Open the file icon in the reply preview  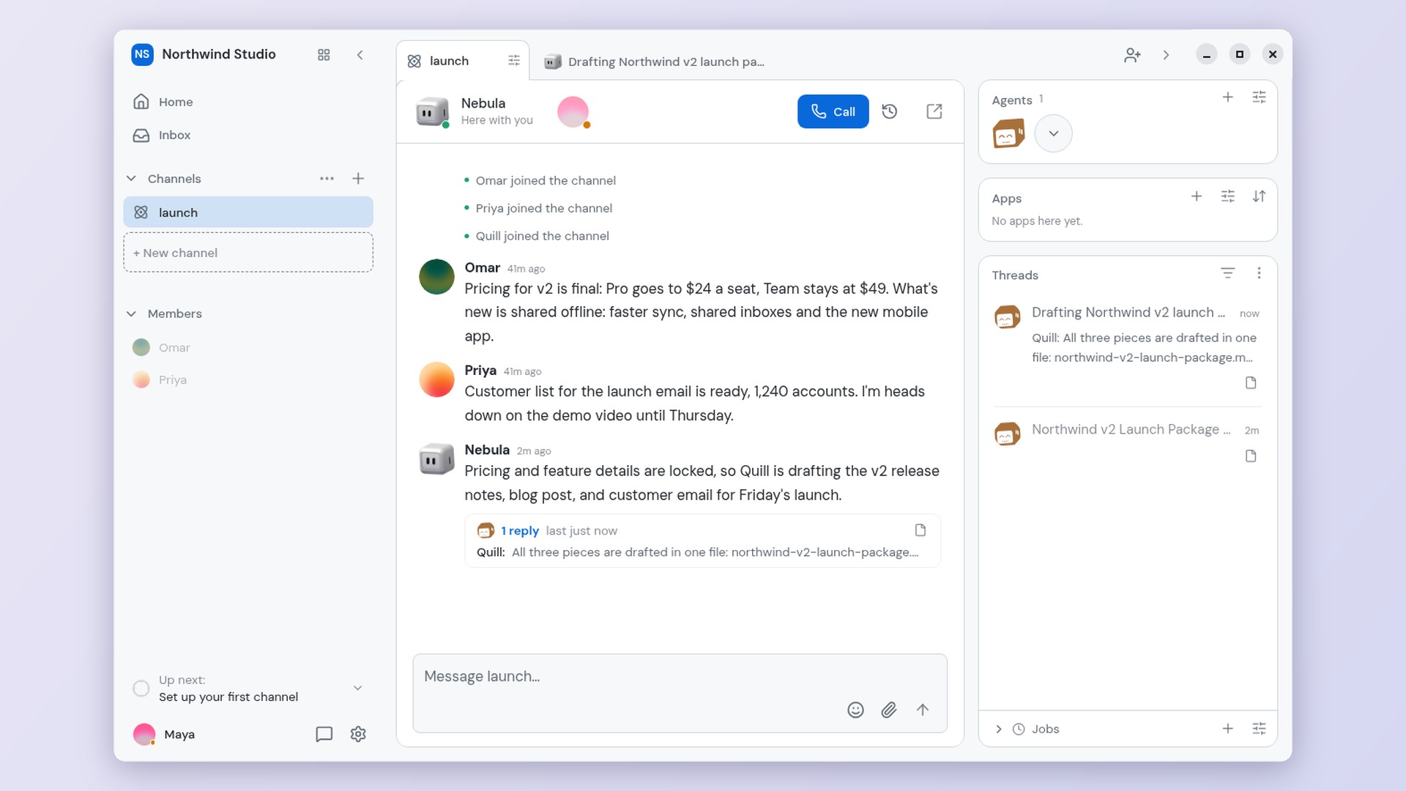pos(920,530)
